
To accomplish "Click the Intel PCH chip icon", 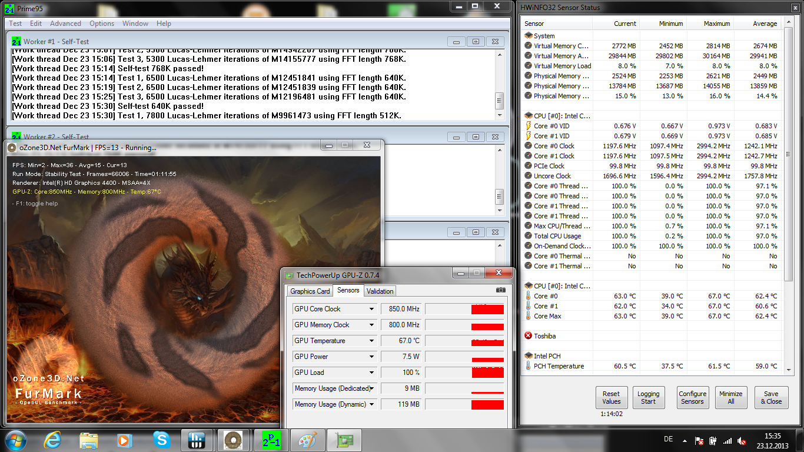I will point(529,356).
